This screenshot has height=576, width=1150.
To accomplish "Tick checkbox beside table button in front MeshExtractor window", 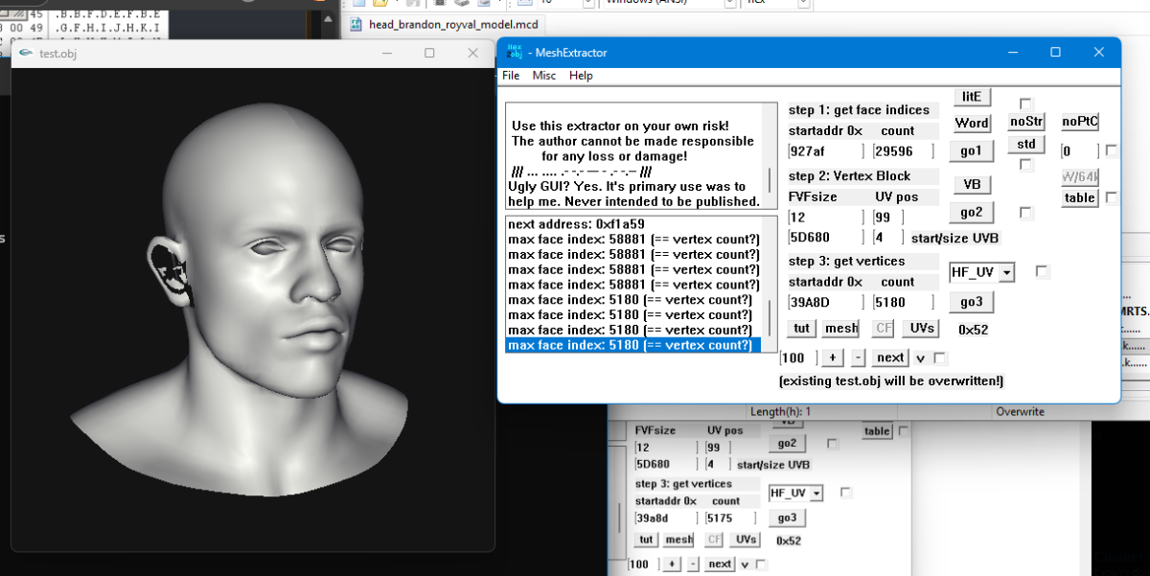I will point(1112,197).
